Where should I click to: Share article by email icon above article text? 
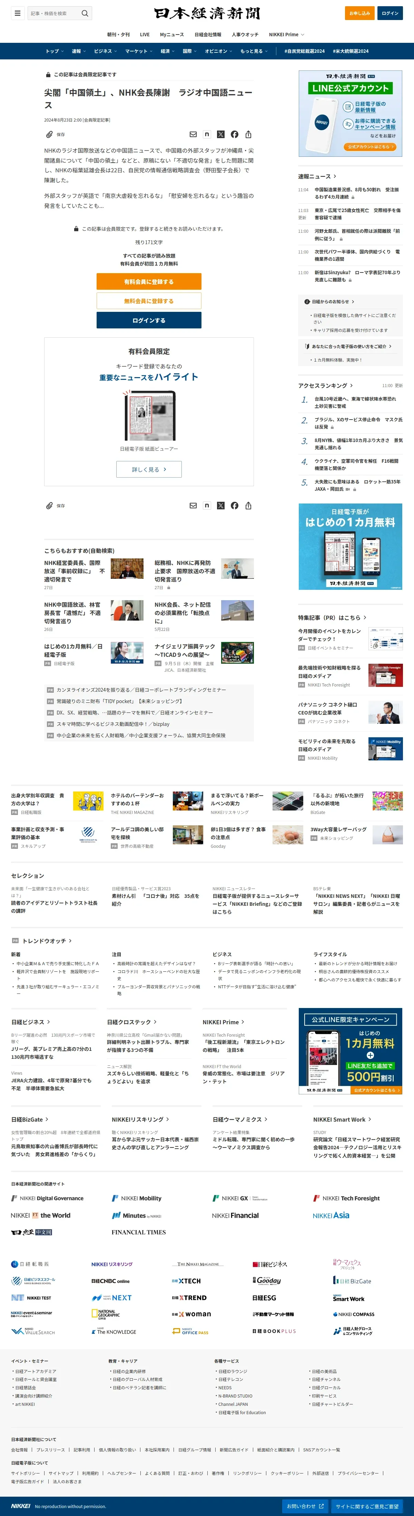tap(193, 134)
